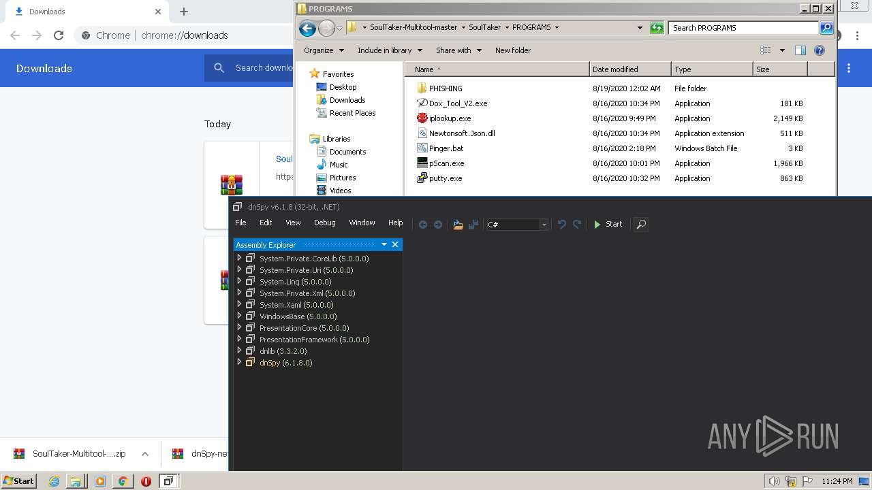Sort by Type column header
Screen dimensions: 872x490
tap(712, 69)
